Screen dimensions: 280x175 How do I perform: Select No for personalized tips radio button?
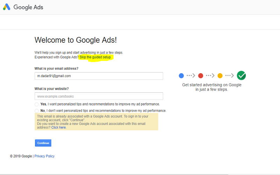click(x=37, y=111)
